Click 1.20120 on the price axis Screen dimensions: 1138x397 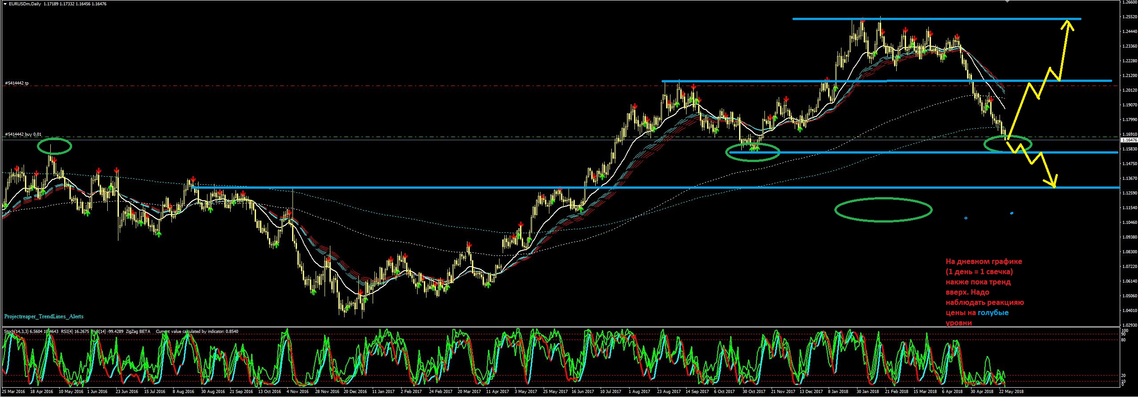coord(1129,90)
